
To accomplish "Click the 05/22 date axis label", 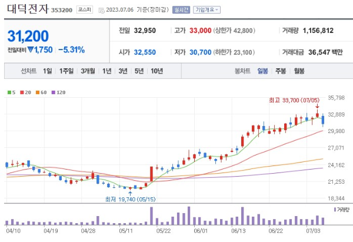I will coord(163,231).
